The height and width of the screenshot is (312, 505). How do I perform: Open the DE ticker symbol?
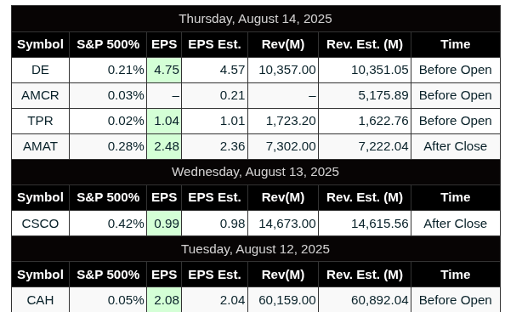coord(40,70)
